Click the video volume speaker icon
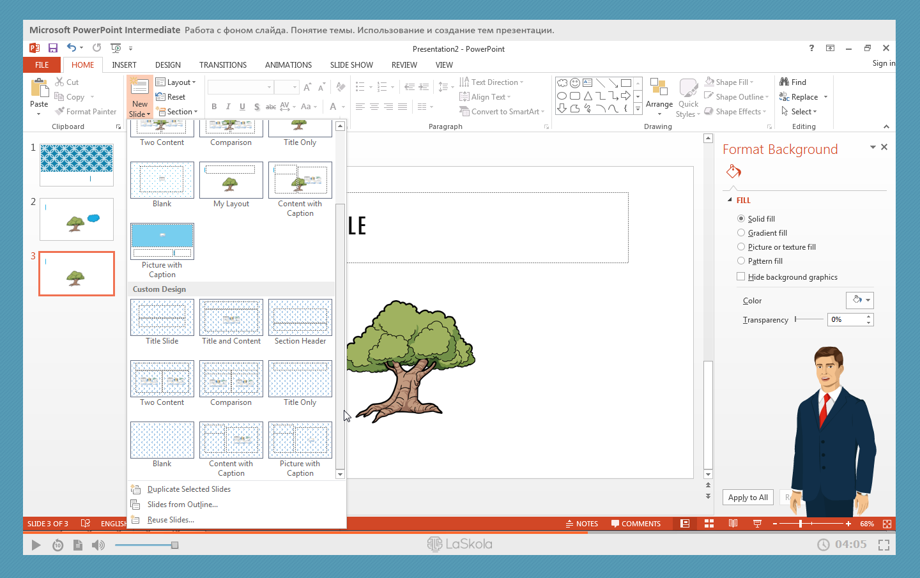Image resolution: width=920 pixels, height=578 pixels. click(x=98, y=545)
